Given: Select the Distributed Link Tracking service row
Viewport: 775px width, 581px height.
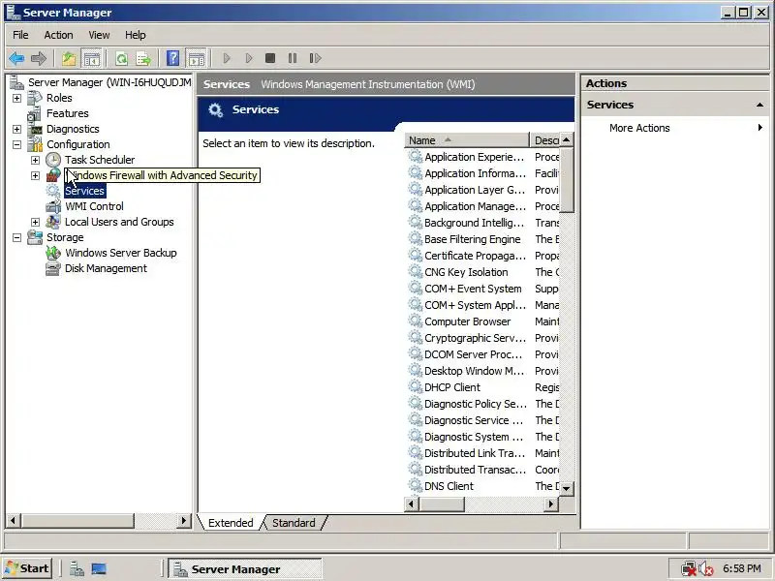Looking at the screenshot, I should tap(475, 453).
